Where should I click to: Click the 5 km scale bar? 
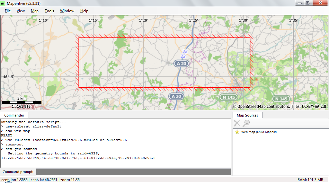[22, 102]
